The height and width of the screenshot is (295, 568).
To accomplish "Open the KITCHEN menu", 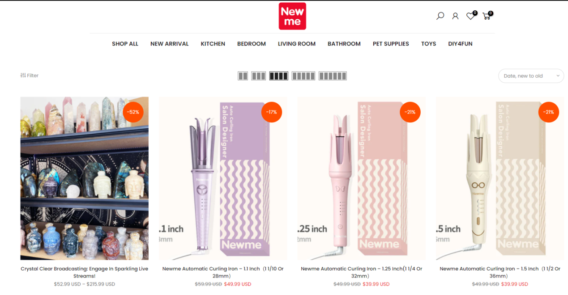I will [213, 44].
